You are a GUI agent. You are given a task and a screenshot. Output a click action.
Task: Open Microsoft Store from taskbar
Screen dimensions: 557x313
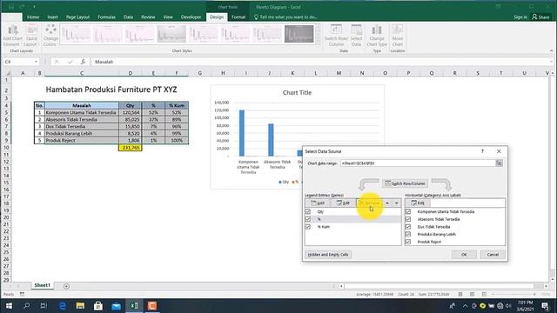98,305
